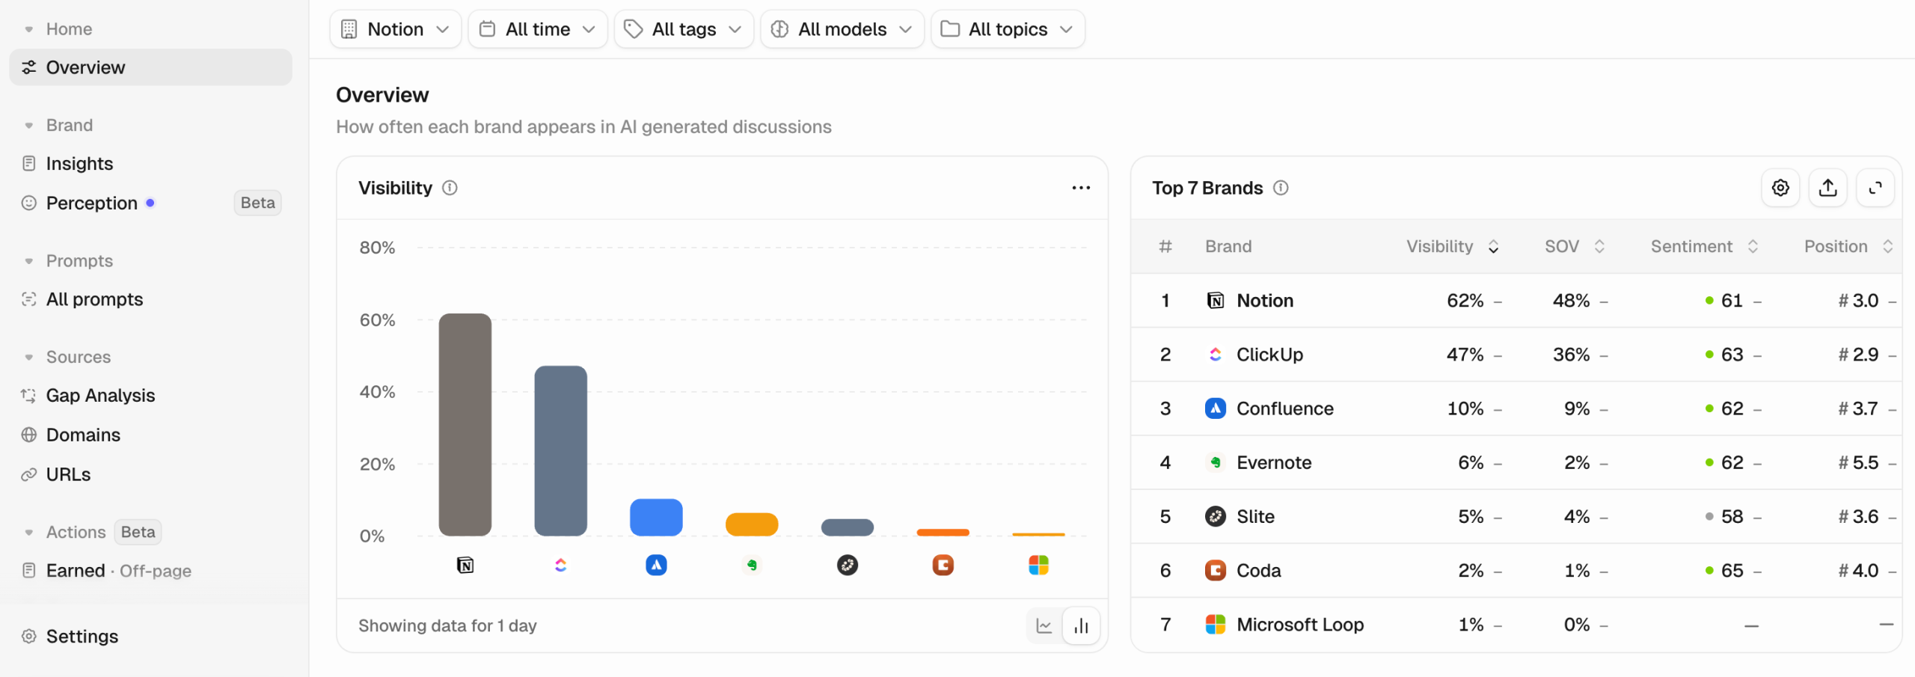Open the Notion brand dropdown
Image resolution: width=1915 pixels, height=677 pixels.
pos(395,29)
